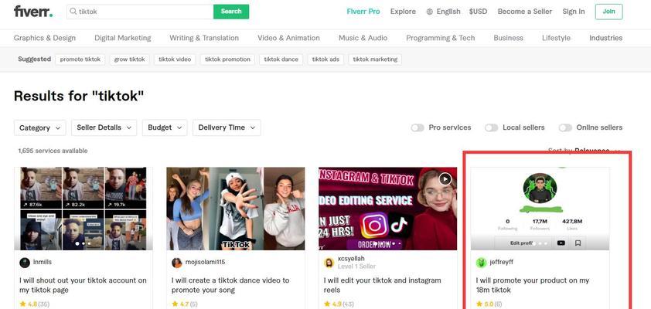Click the YouTube icon in jeffreyff's gig image
The image size is (651, 309).
[561, 243]
